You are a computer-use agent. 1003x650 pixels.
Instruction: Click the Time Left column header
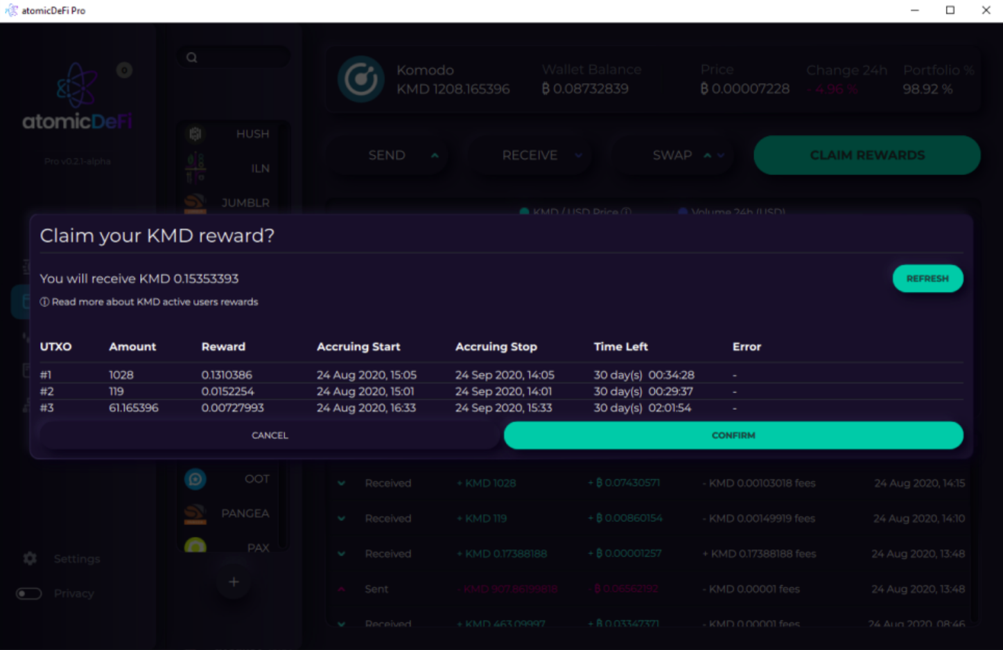[x=621, y=347]
